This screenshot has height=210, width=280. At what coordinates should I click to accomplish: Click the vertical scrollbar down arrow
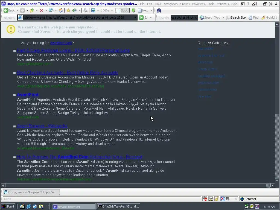pyautogui.click(x=277, y=181)
